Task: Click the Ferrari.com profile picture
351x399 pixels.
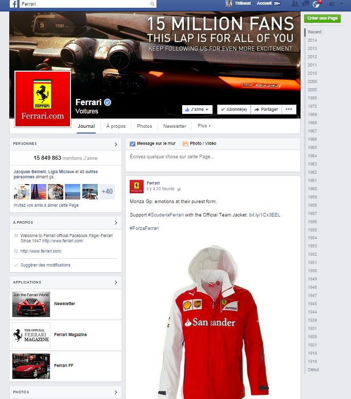Action: coord(43,99)
